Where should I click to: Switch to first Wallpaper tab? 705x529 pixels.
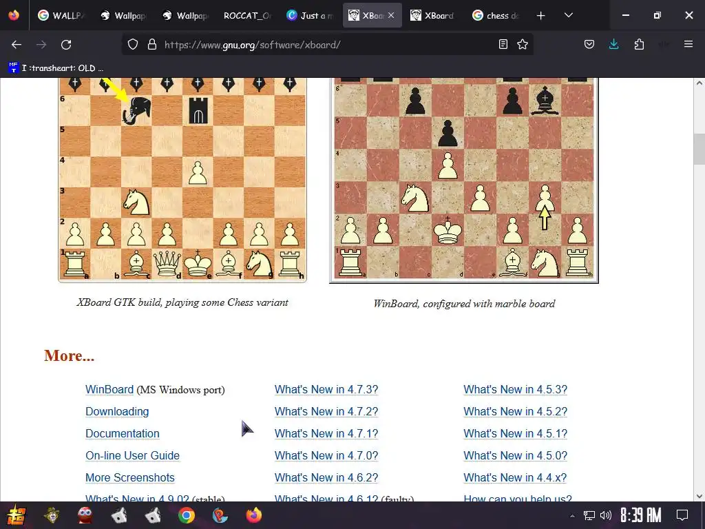123,15
